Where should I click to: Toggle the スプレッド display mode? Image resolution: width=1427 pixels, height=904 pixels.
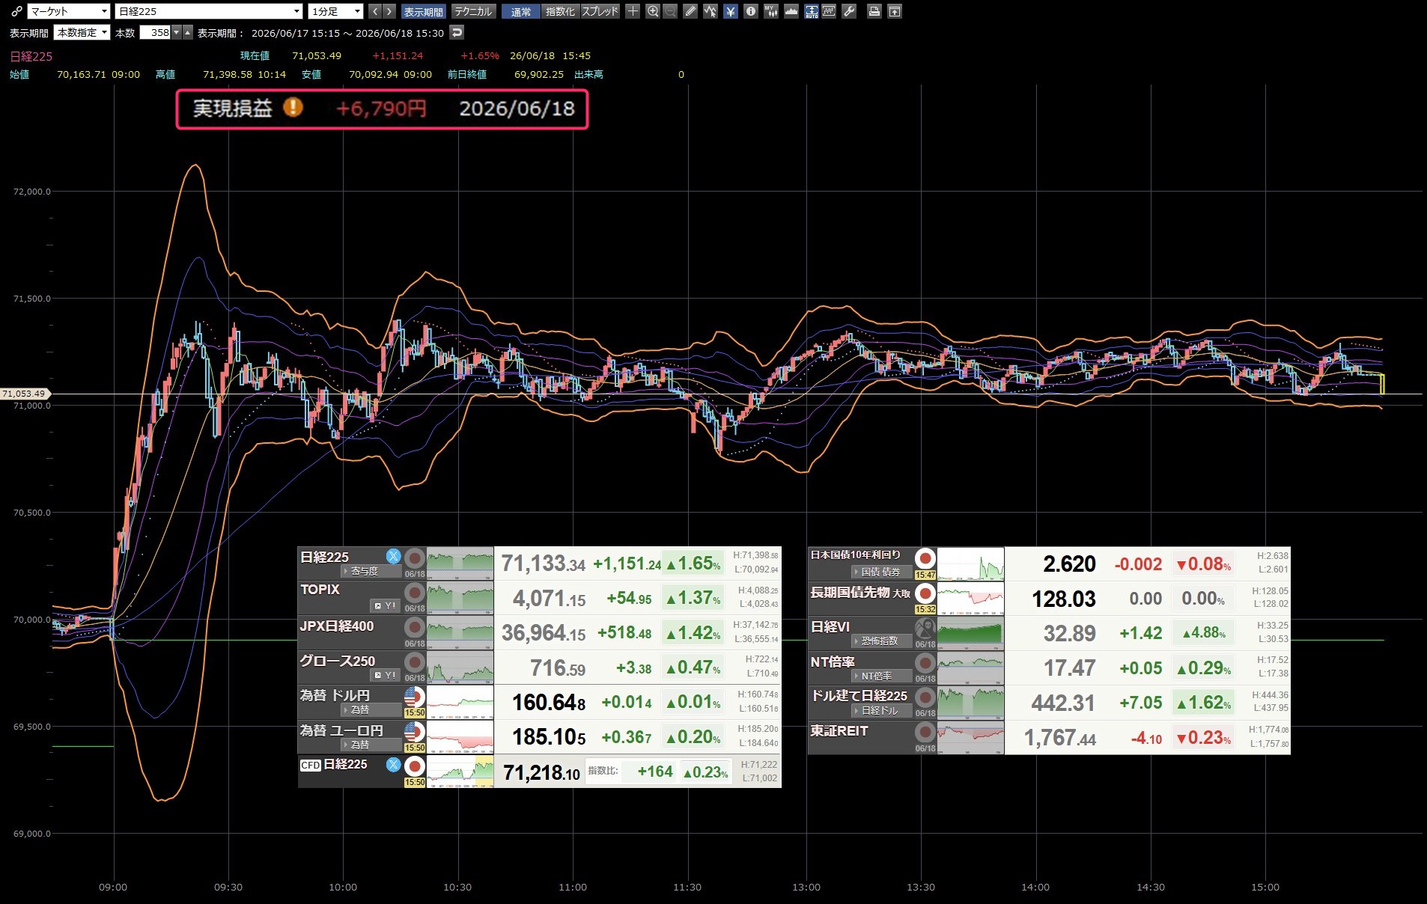click(600, 11)
